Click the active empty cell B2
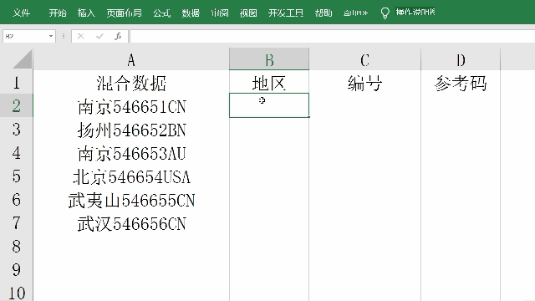Image resolution: width=535 pixels, height=301 pixels. [x=269, y=105]
